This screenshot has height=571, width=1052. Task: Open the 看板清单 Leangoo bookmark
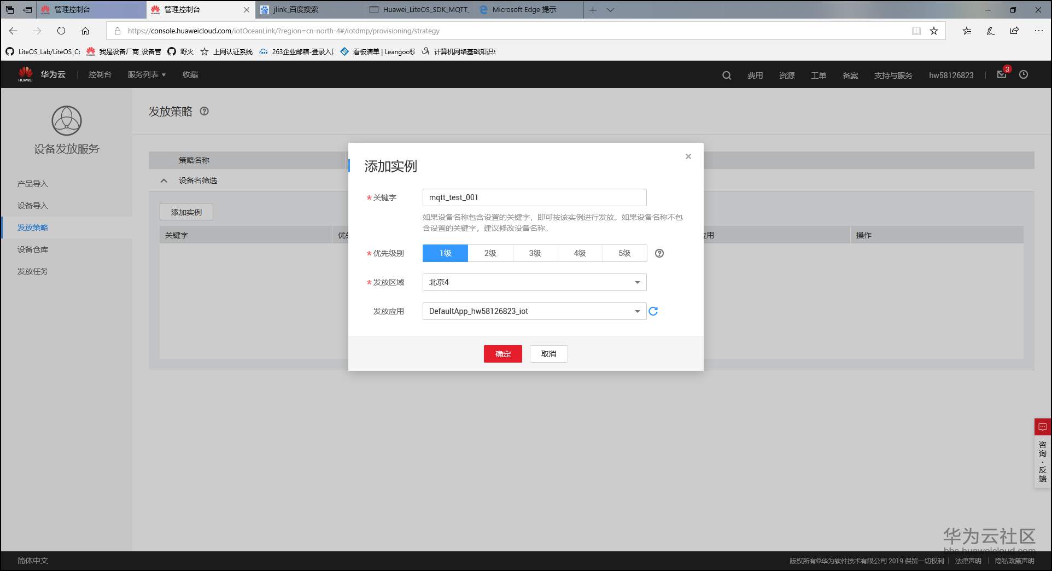tap(378, 51)
